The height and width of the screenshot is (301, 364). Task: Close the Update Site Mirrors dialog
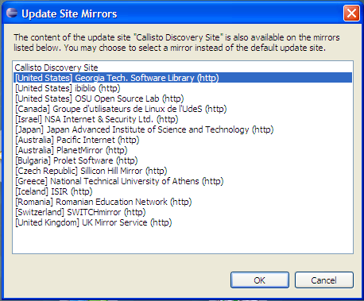[x=351, y=13]
